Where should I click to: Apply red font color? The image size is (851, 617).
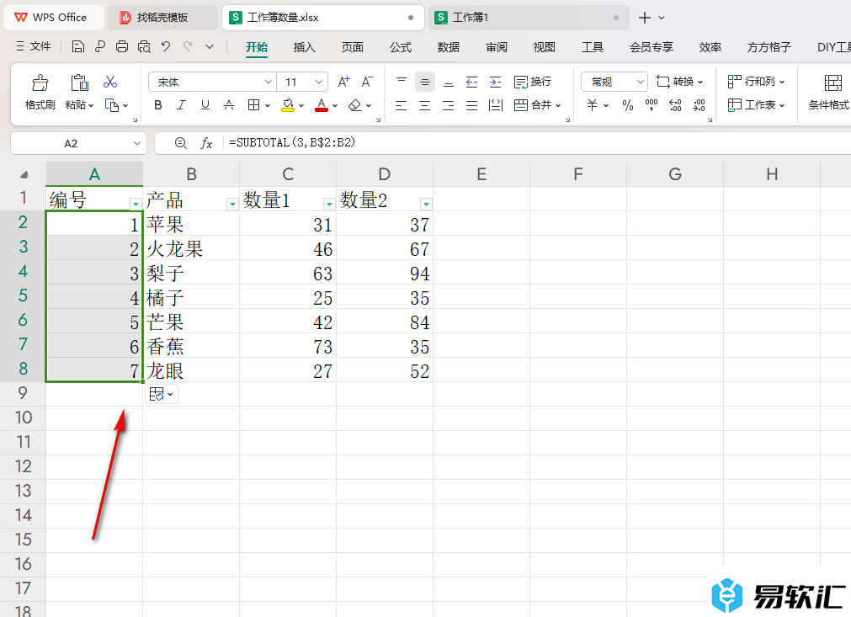322,105
